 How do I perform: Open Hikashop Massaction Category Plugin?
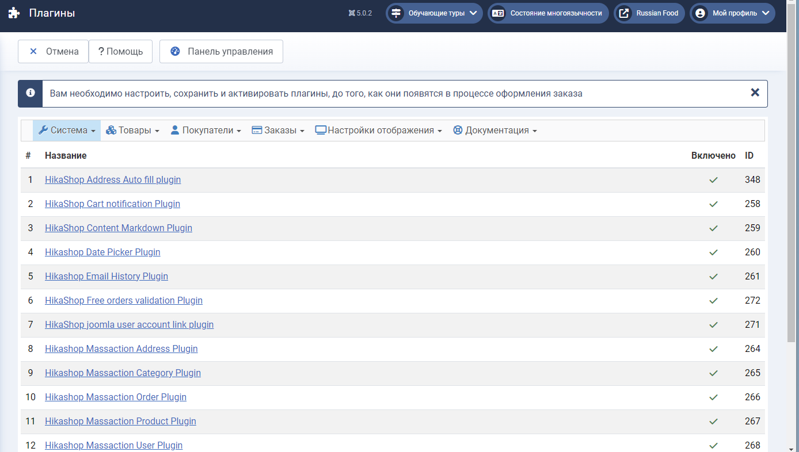pyautogui.click(x=123, y=373)
